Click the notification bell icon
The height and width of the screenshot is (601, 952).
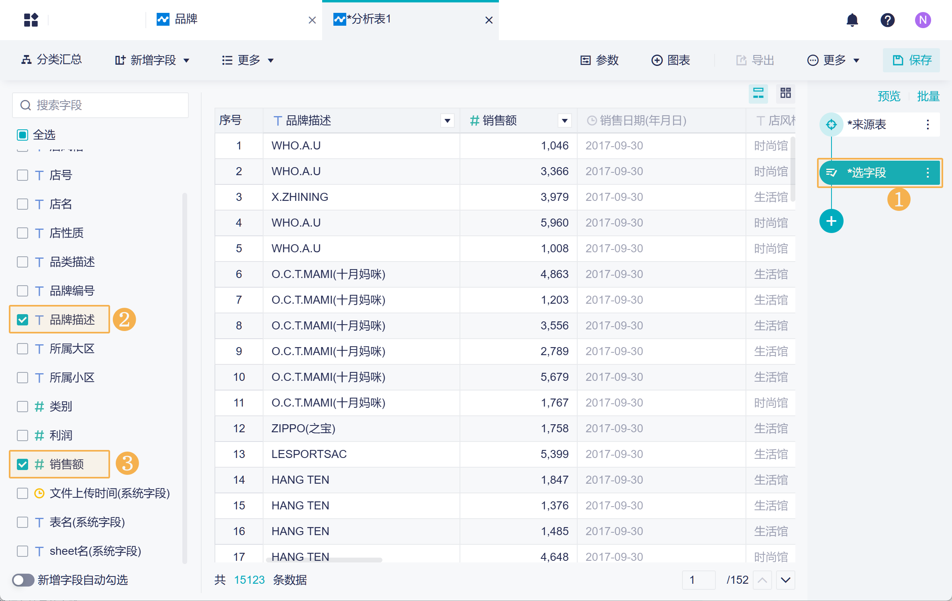(852, 20)
